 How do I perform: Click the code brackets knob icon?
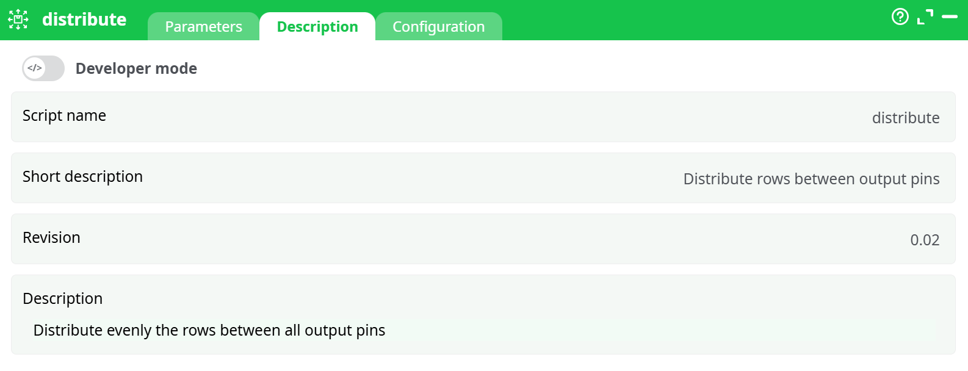(35, 68)
